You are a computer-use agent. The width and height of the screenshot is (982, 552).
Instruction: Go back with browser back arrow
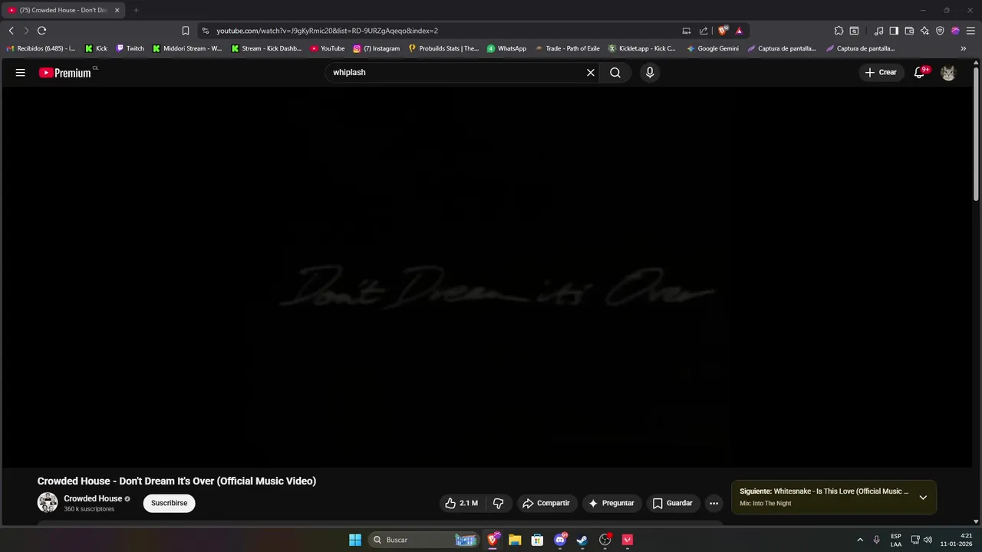point(11,31)
